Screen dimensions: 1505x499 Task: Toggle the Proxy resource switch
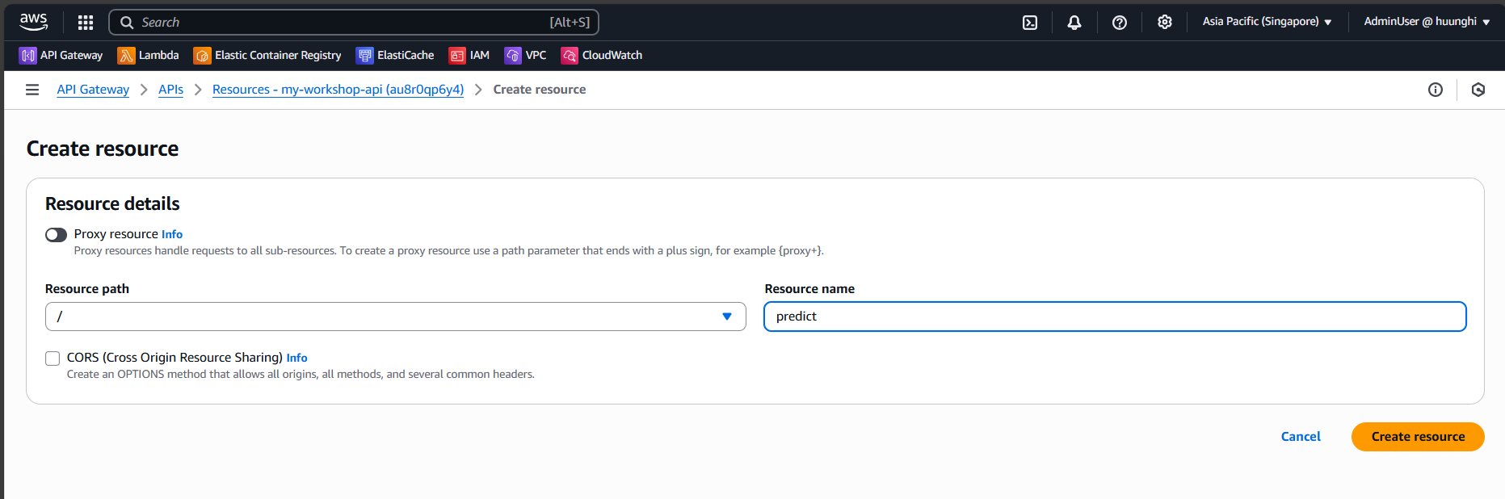pos(56,235)
